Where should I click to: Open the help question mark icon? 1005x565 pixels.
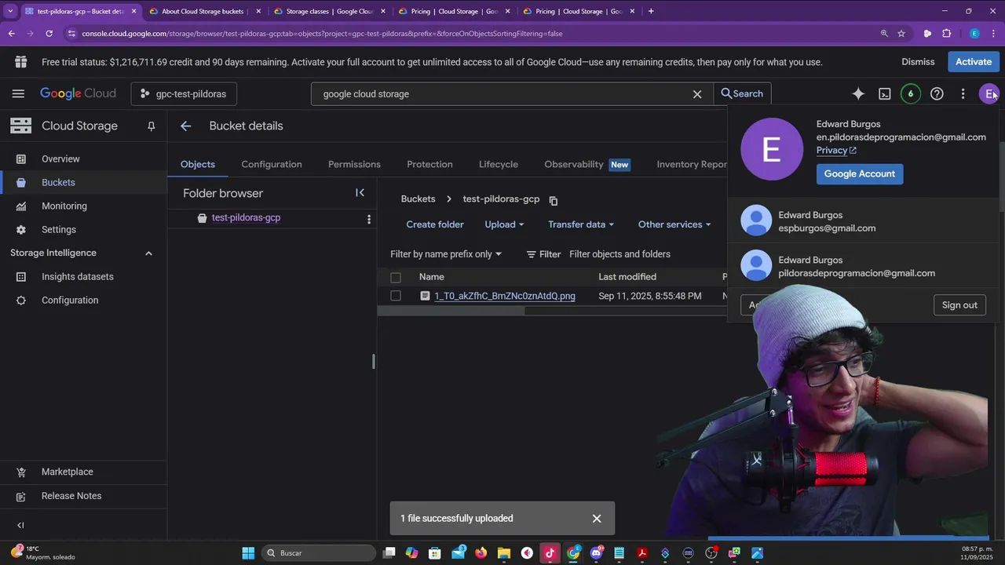coord(937,93)
